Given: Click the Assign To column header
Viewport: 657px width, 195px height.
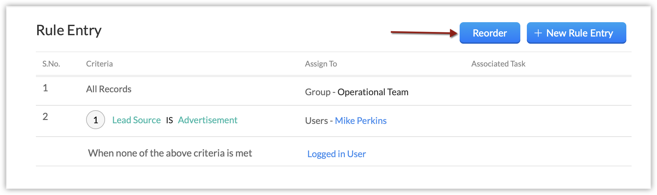Looking at the screenshot, I should (321, 64).
